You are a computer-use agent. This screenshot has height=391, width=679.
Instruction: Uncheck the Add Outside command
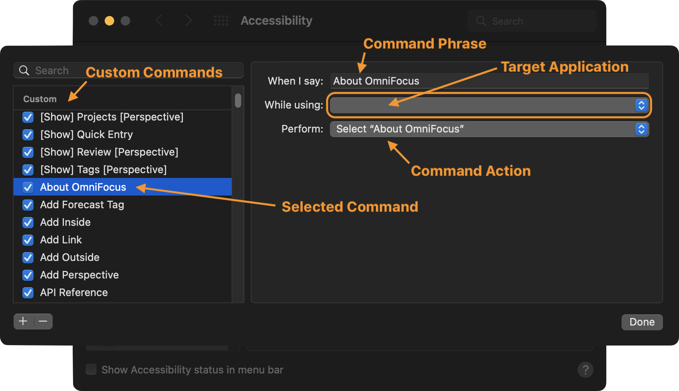[x=28, y=258]
